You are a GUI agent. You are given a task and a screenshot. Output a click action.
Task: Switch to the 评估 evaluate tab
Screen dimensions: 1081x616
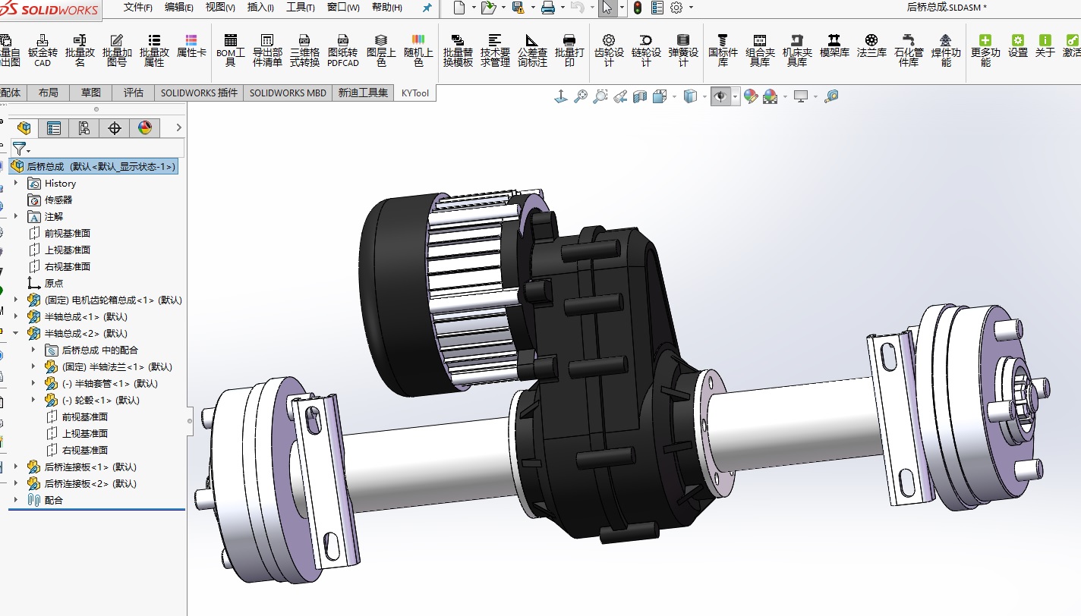133,93
